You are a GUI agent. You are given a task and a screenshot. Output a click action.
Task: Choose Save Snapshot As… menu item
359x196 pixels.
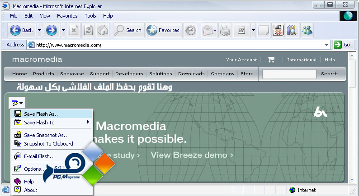tap(52, 135)
